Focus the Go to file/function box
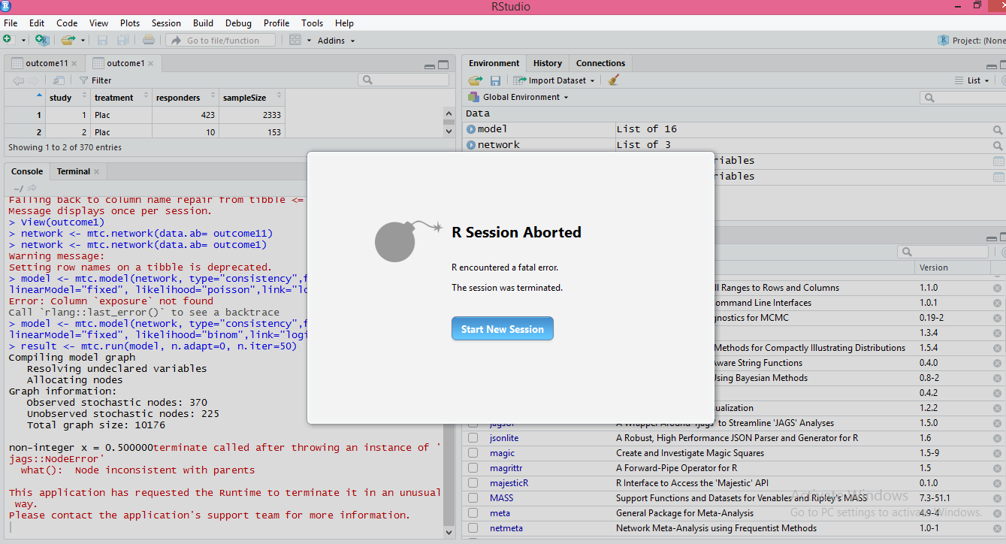The width and height of the screenshot is (1006, 544). [221, 40]
